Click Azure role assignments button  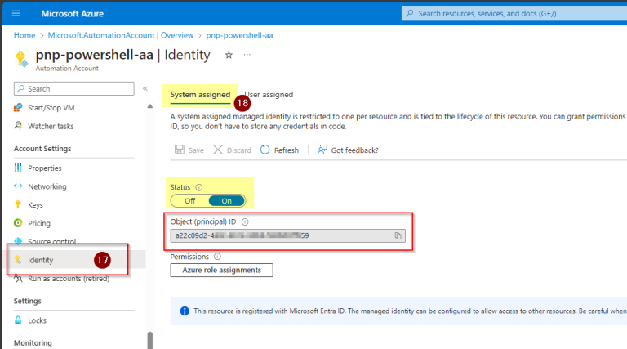pyautogui.click(x=221, y=270)
